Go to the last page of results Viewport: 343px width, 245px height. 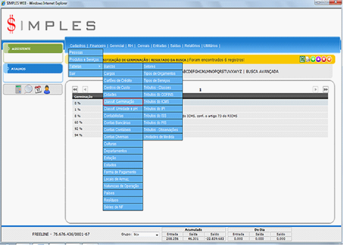click(325, 90)
